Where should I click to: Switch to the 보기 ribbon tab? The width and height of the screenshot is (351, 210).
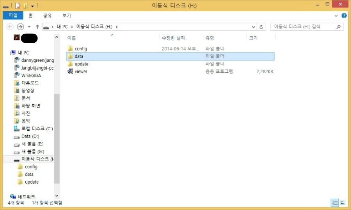tap(67, 16)
